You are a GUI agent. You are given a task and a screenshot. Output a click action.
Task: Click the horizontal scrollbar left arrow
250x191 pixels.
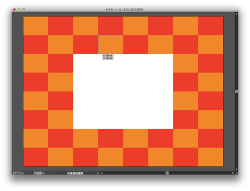coord(101,173)
